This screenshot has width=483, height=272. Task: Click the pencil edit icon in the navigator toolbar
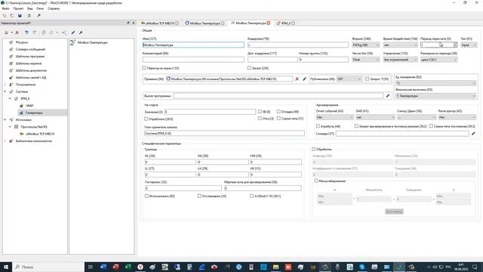click(73, 32)
